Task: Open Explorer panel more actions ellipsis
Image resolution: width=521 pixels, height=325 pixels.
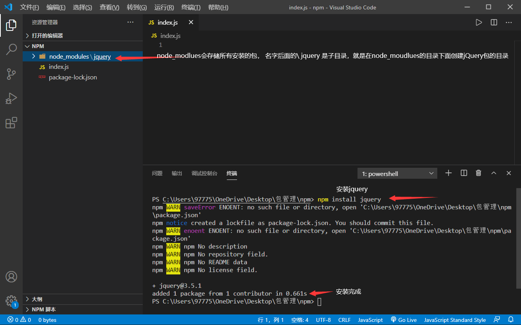Action: pyautogui.click(x=131, y=22)
